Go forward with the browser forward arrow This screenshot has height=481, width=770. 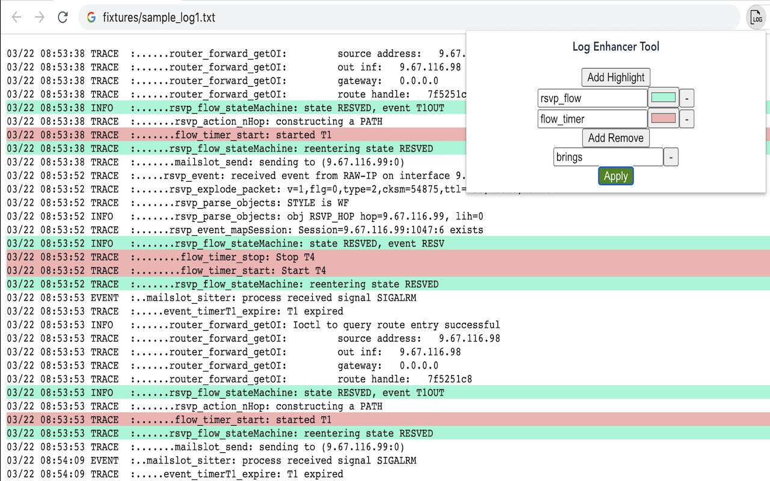40,17
